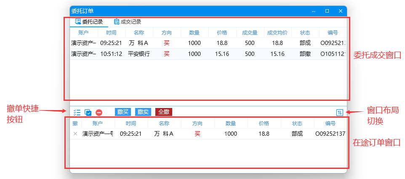Click order number O0925213 in upper table

333,43
